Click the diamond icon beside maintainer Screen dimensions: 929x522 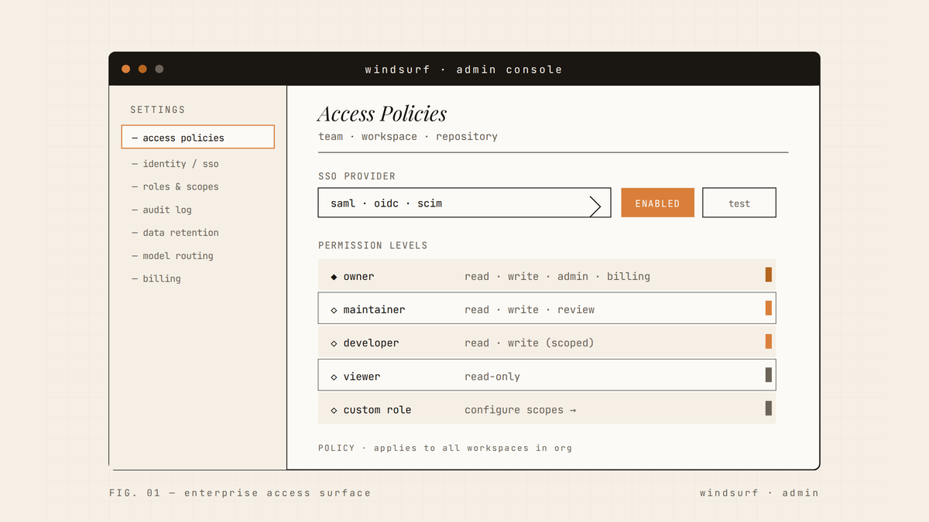click(334, 309)
